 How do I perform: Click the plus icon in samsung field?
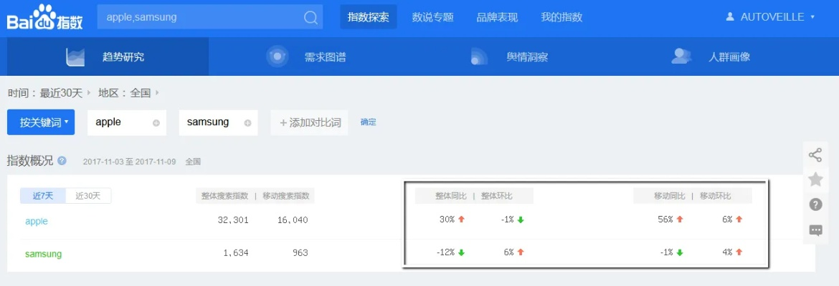tap(247, 123)
